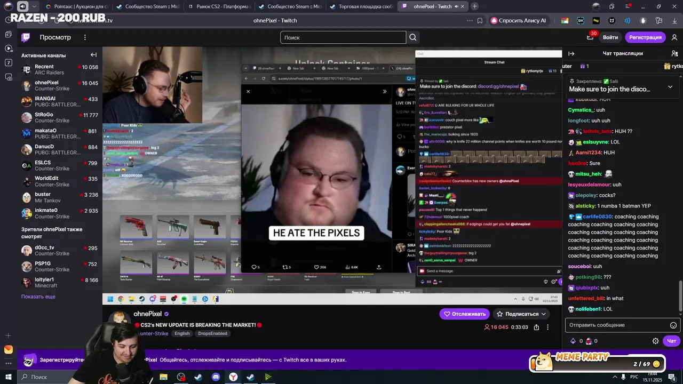Switch to the Торговая площадка tab
Image resolution: width=683 pixels, height=384 pixels.
click(360, 6)
